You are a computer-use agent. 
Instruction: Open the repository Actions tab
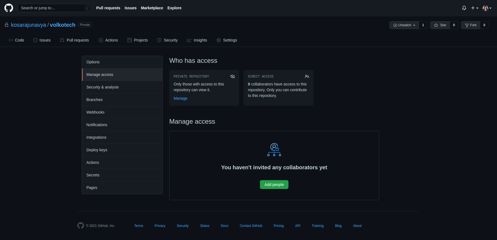108,40
